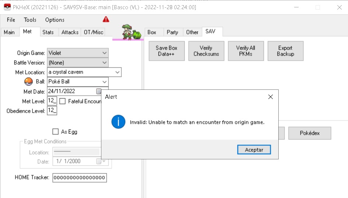348x198 pixels.
Task: Minimize the PKHeX window
Action: click(x=296, y=7)
